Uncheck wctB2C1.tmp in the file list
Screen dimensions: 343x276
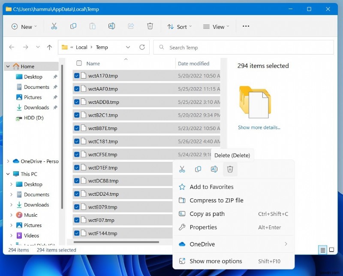point(77,115)
